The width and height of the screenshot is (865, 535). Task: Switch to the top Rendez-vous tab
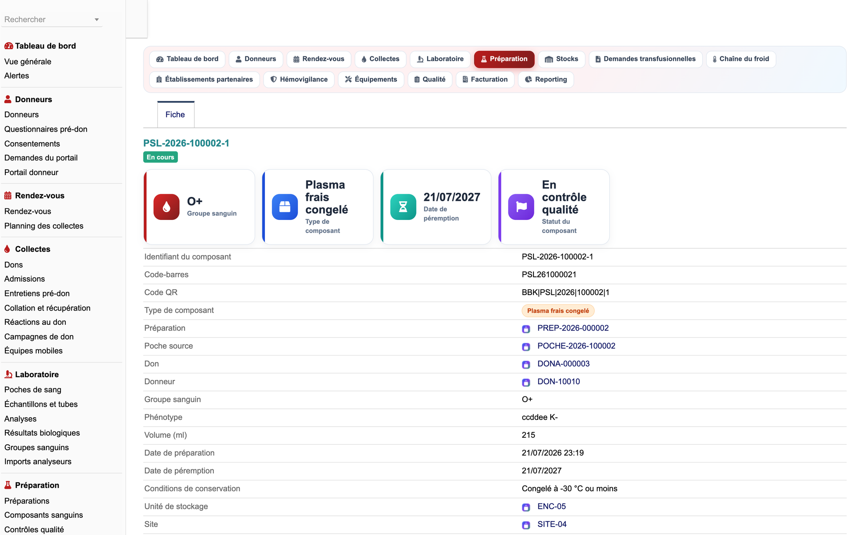319,59
